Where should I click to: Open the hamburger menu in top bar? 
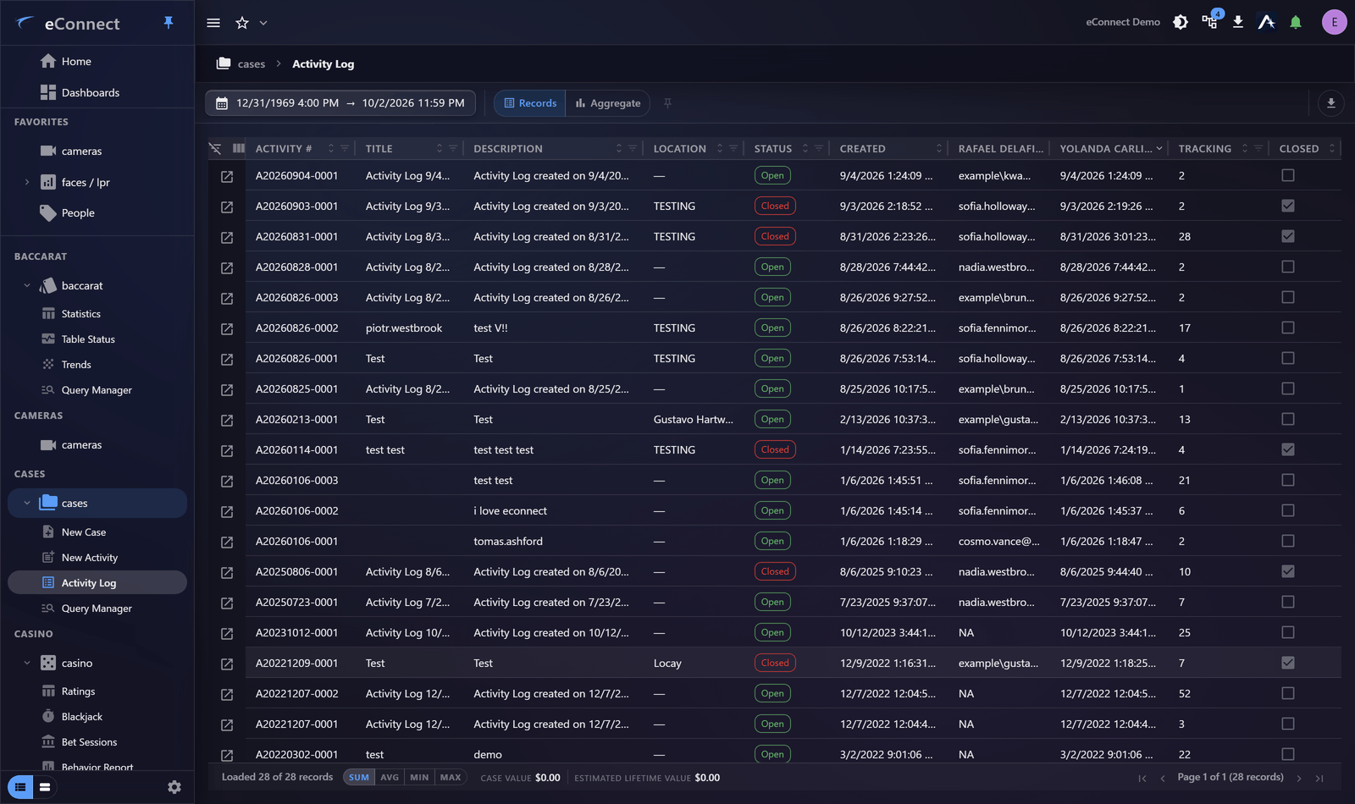point(213,23)
